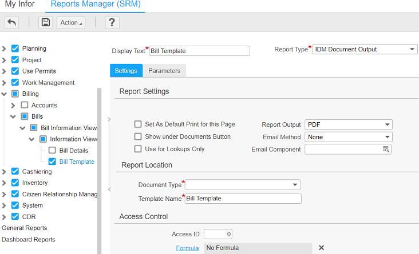Click the back arrow toolbar icon
This screenshot has width=419, height=254.
point(11,23)
